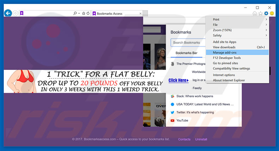The image size is (279, 151).
Task: Click The Premier Photogra bookmark favicon
Action: tap(172, 64)
